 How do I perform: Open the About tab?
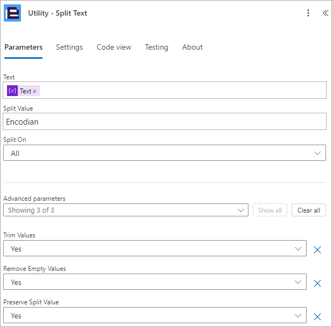192,47
